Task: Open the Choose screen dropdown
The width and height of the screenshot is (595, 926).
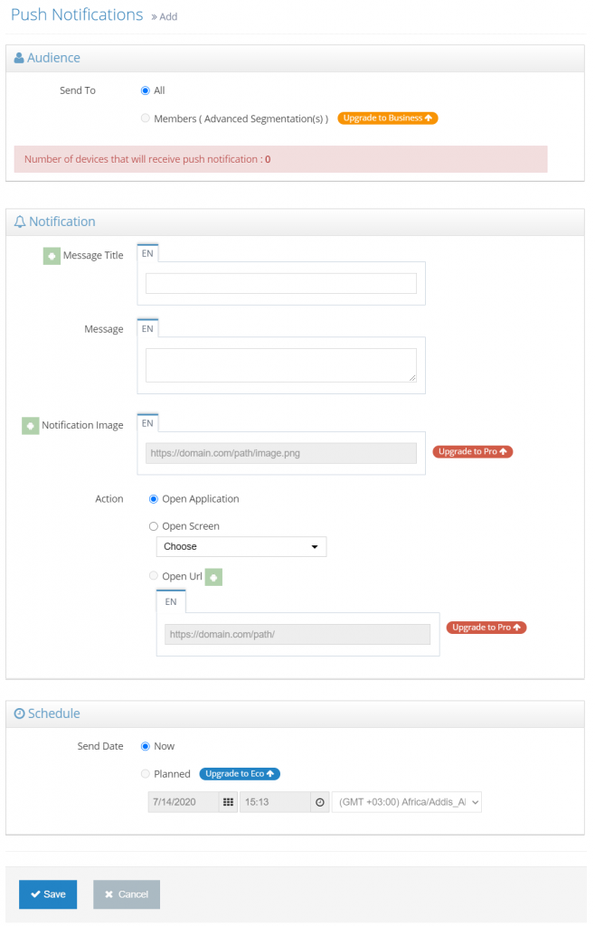Action: (241, 546)
